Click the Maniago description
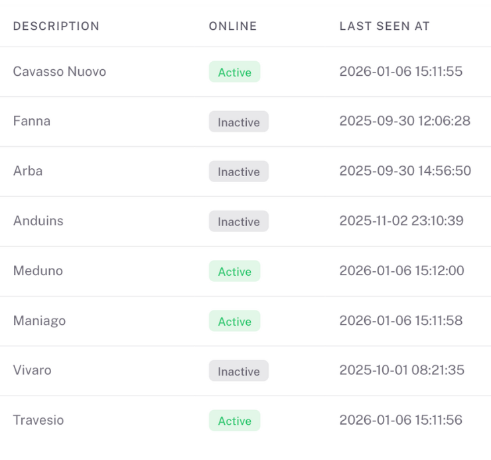 tap(39, 320)
